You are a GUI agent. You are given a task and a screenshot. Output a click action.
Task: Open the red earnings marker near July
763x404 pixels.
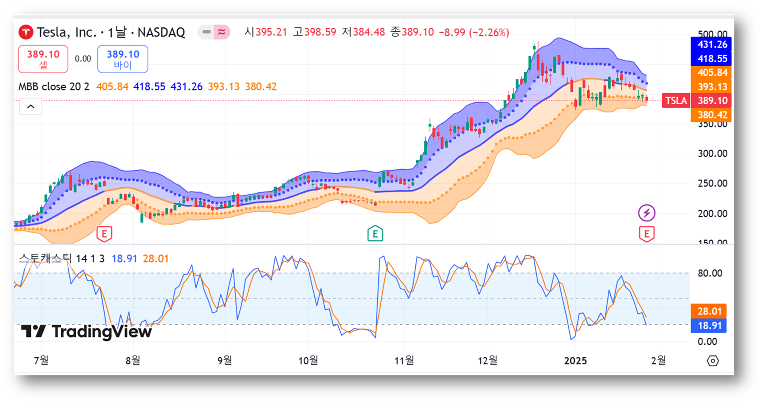[x=105, y=234]
